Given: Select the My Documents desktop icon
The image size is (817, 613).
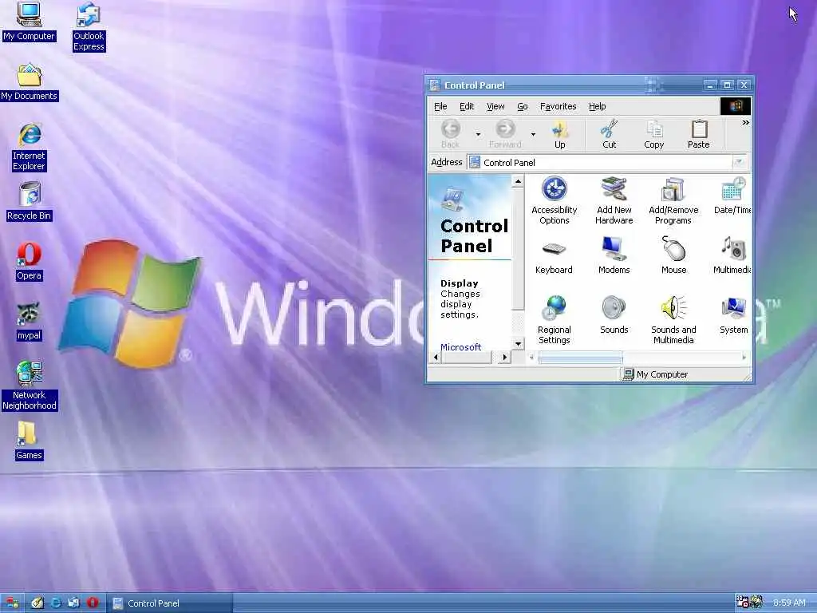Looking at the screenshot, I should tap(30, 82).
